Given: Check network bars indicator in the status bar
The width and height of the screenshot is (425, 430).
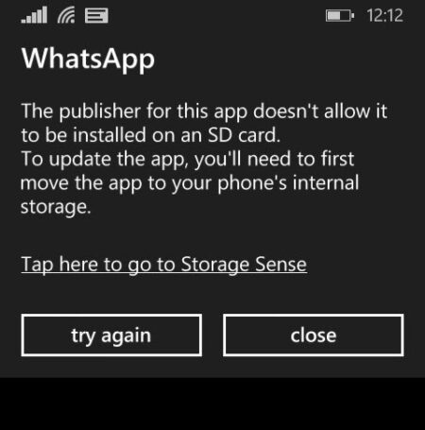Looking at the screenshot, I should click(x=34, y=15).
